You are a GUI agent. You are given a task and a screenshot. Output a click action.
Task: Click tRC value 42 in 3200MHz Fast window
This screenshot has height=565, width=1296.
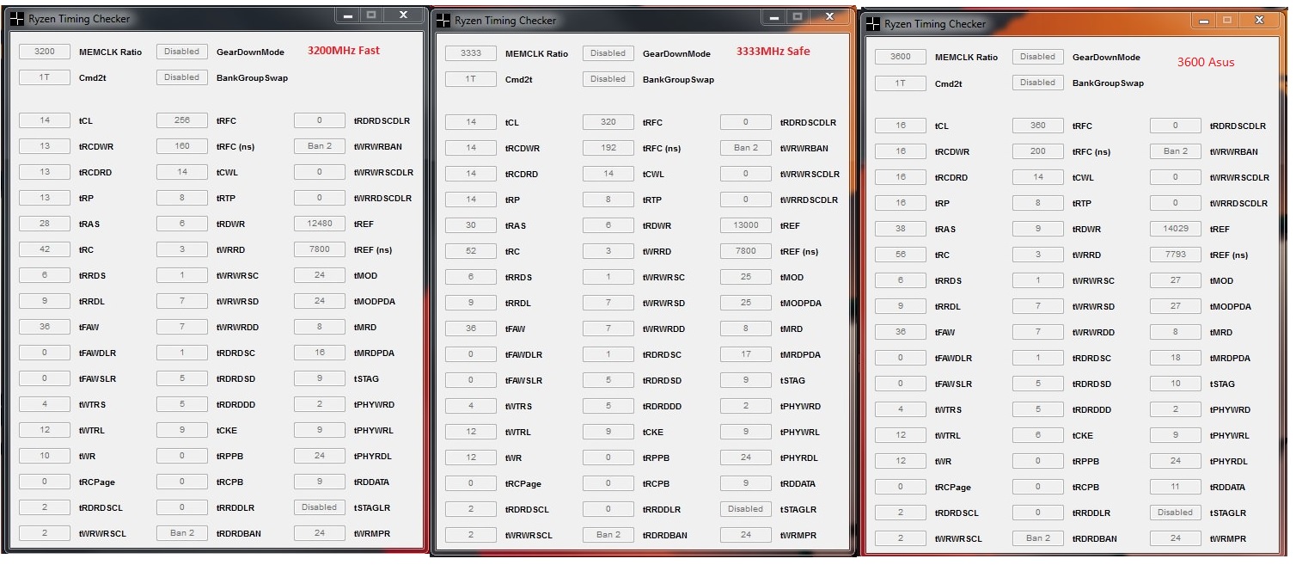click(x=45, y=249)
